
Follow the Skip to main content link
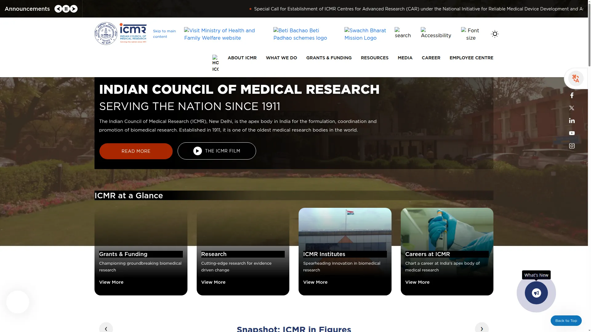pos(164,34)
